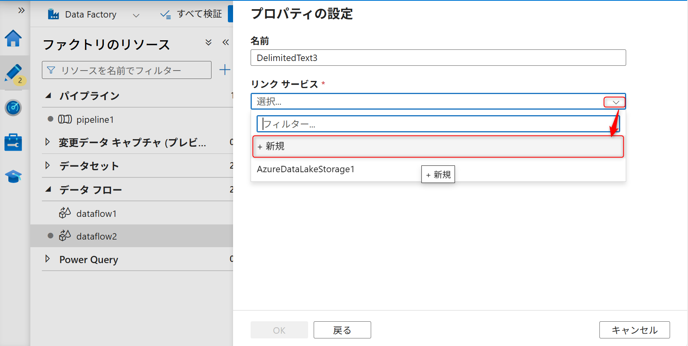The image size is (688, 346).
Task: Expand 変更データ キャプチャ section
Action: 47,142
